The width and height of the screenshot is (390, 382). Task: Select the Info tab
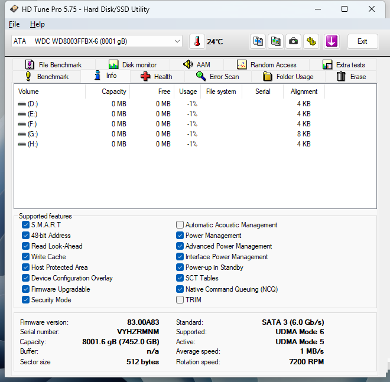[105, 76]
